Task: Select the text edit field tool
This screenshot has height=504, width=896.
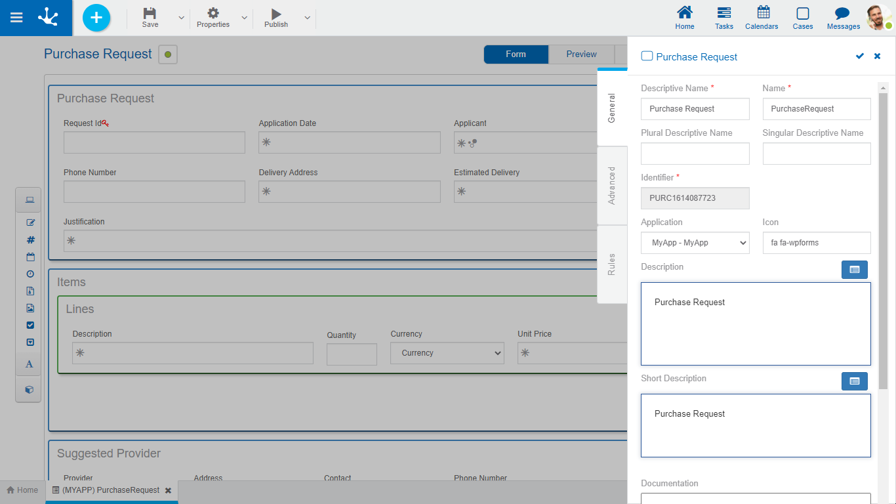Action: (30, 222)
